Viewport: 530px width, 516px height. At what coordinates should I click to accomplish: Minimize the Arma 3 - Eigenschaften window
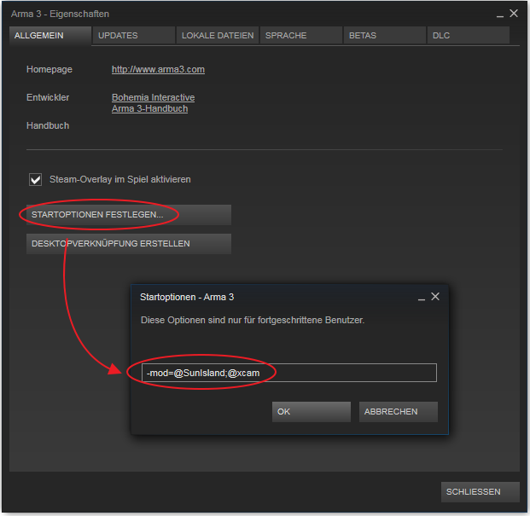pos(500,14)
